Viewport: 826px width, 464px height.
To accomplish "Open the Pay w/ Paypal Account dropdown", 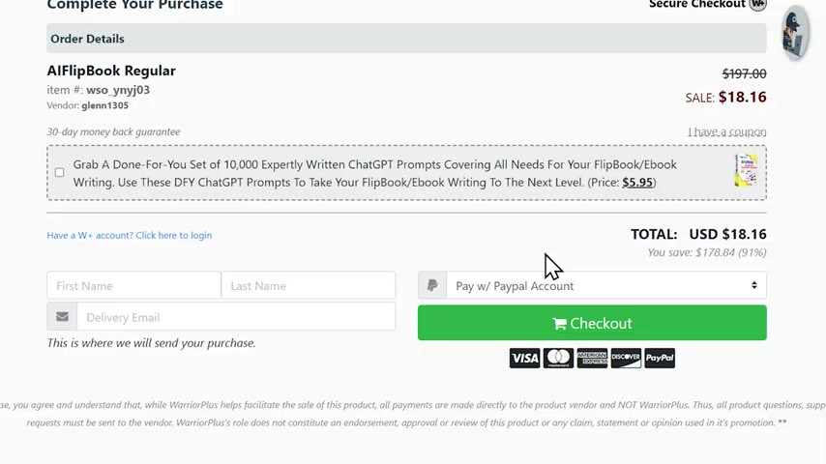I will click(606, 285).
